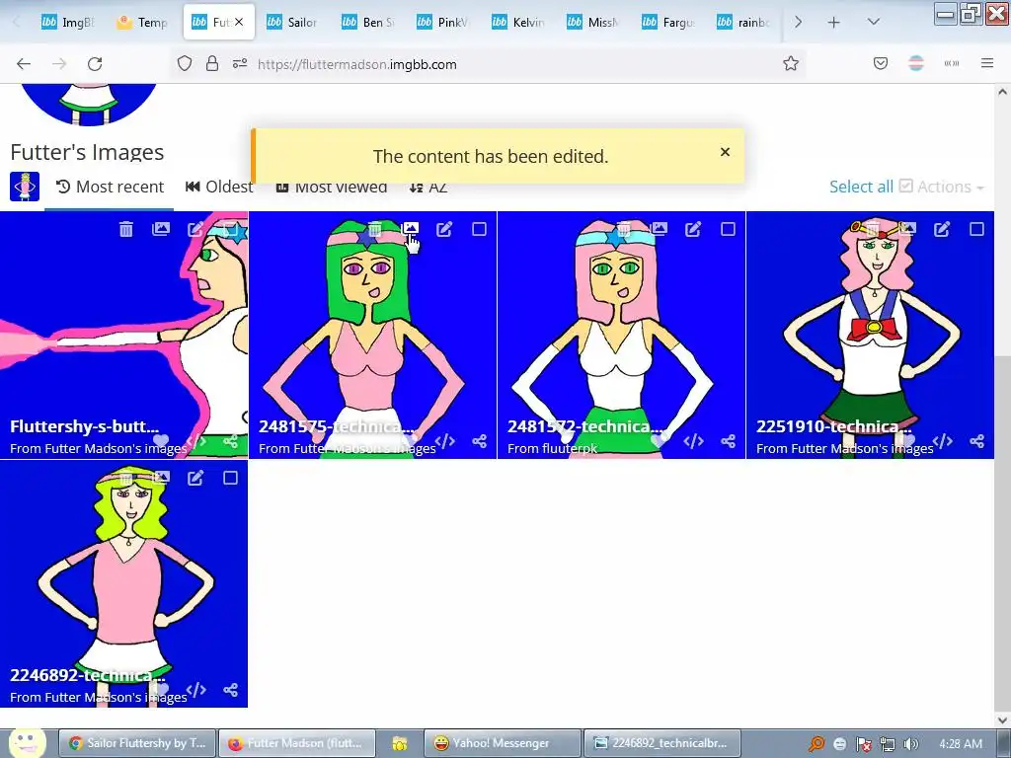This screenshot has width=1011, height=758.
Task: Open 'From fluuterpk' album link
Action: point(553,448)
